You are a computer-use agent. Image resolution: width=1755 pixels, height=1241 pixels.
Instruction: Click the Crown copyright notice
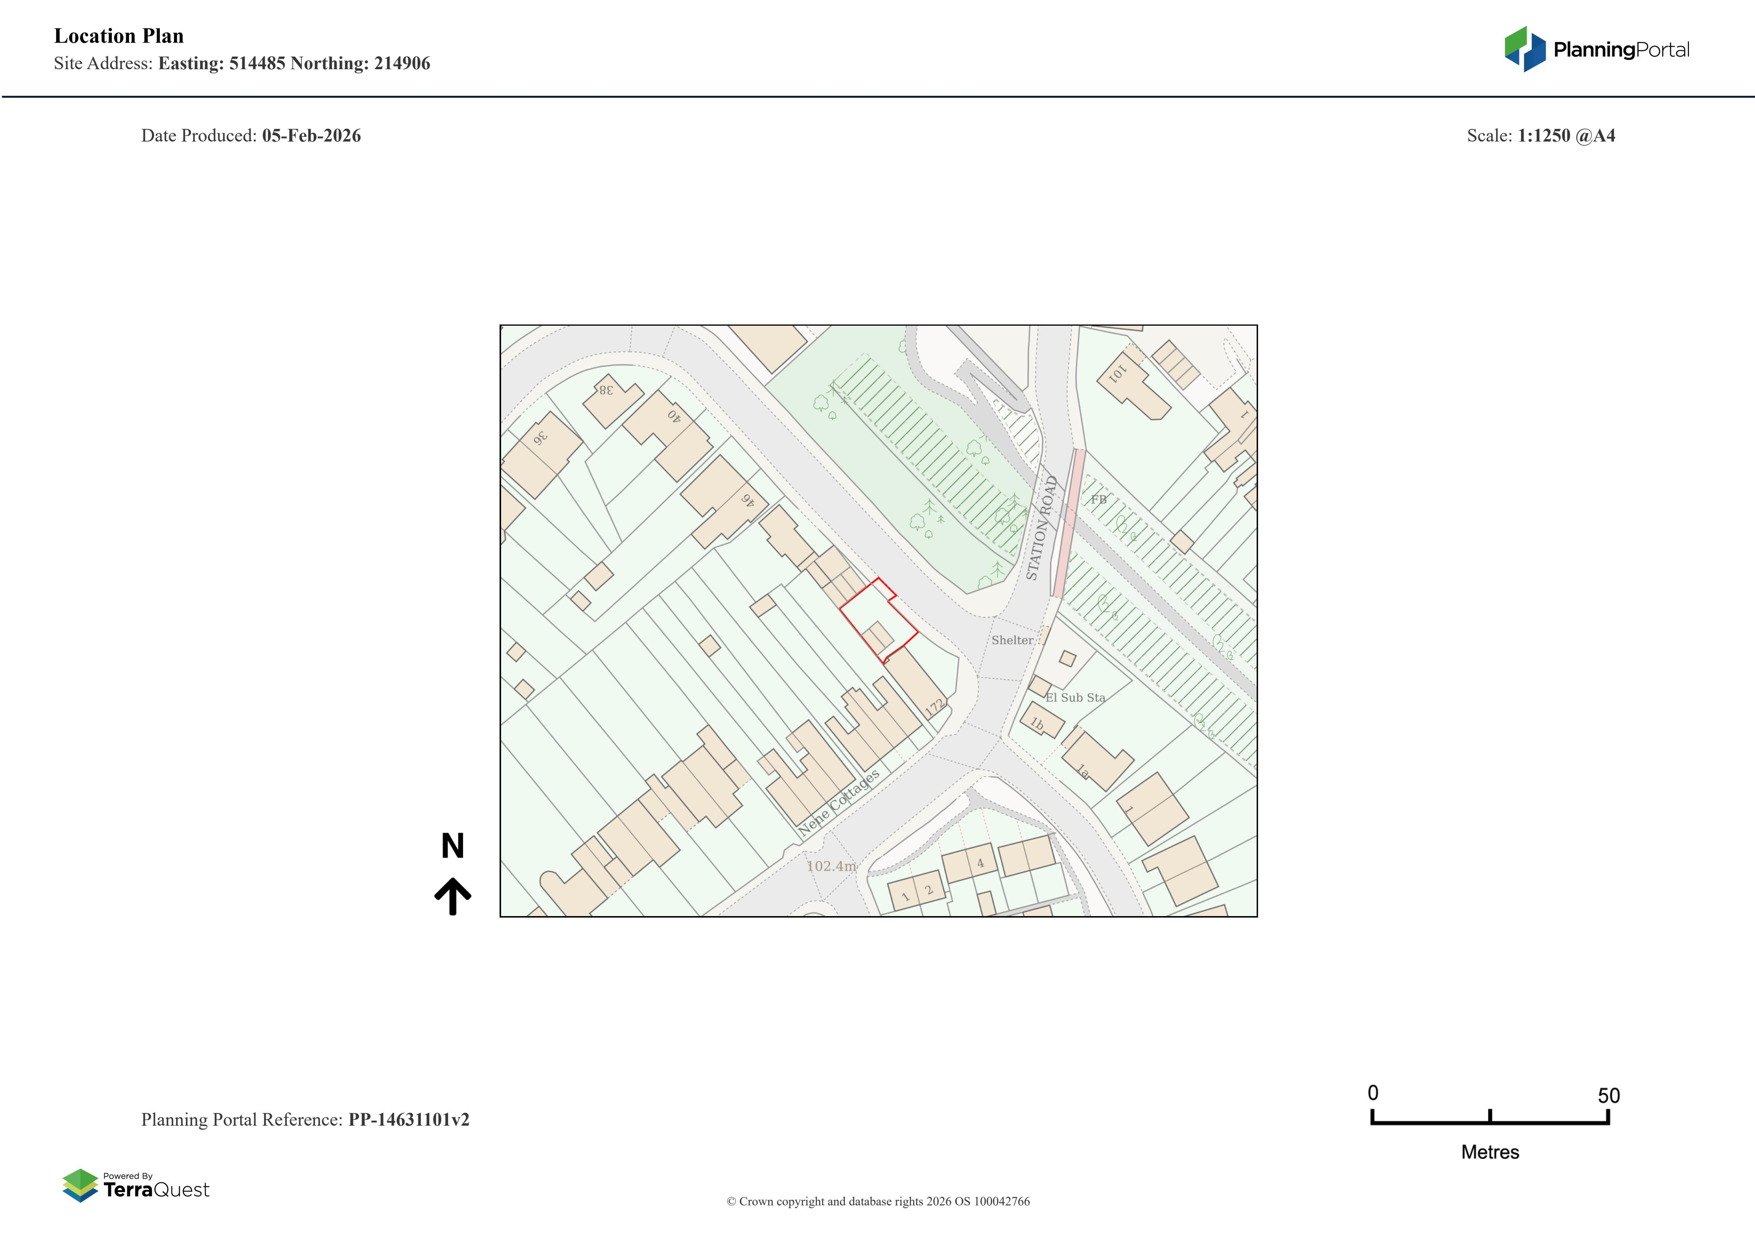coord(877,1201)
